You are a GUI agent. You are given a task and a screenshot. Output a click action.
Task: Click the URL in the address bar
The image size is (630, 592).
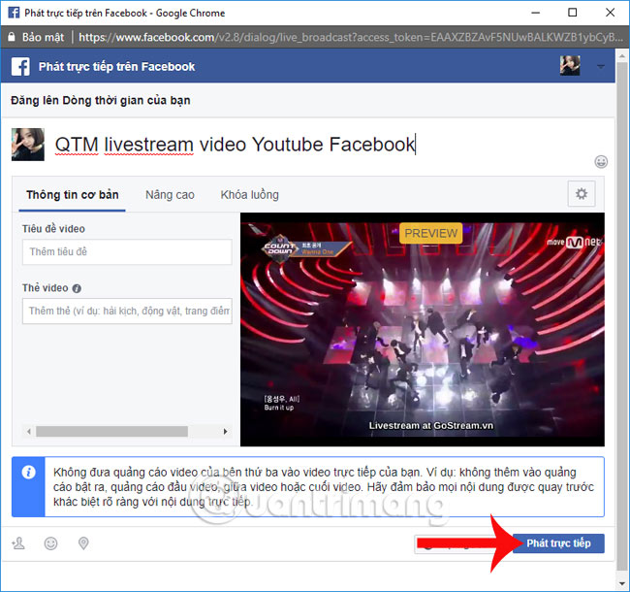coord(351,37)
